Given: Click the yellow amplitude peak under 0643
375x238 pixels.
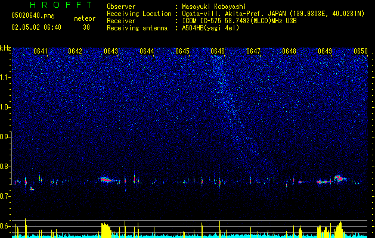Looking at the screenshot, I should click(106, 230).
